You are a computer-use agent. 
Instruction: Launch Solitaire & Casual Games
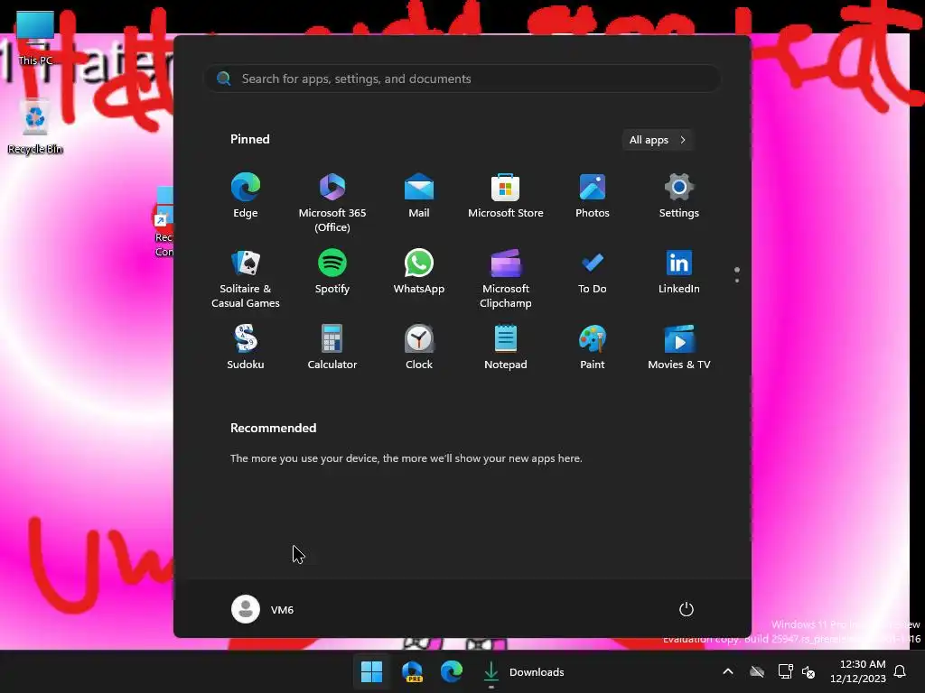pyautogui.click(x=246, y=278)
